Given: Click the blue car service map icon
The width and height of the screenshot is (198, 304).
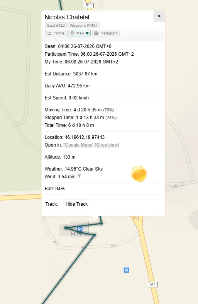Looking at the screenshot, I should pos(126,270).
